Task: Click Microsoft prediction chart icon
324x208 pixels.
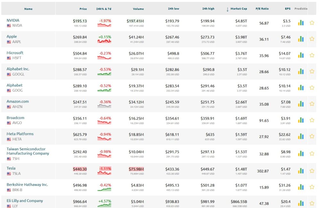Action: (301, 55)
